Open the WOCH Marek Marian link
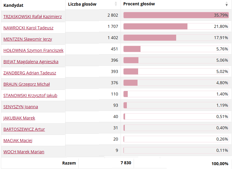Image resolution: width=232 pixels, height=169 pixels. 24,152
